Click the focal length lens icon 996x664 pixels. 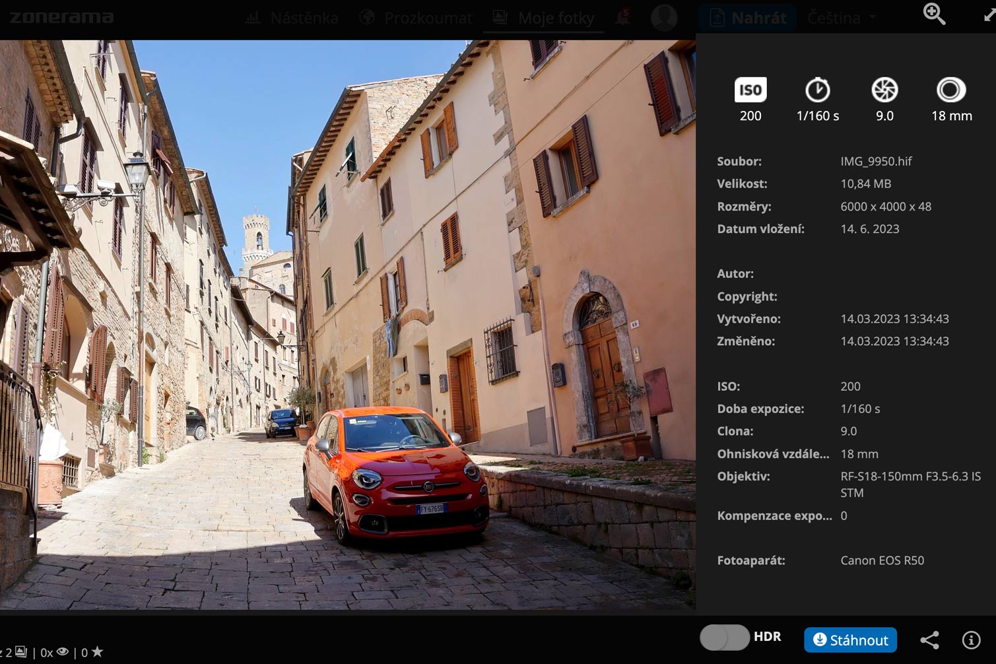tap(951, 90)
